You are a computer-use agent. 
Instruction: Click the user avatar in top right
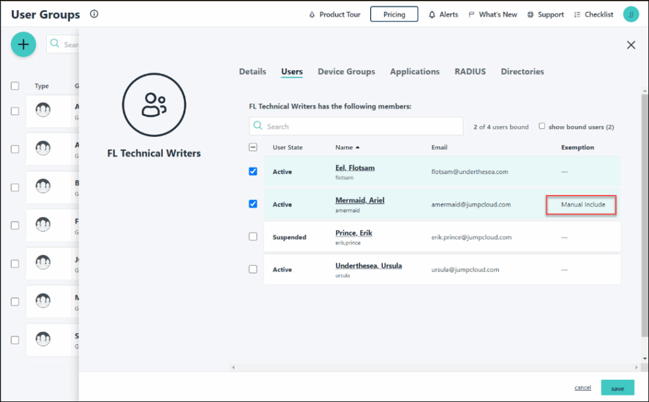[x=631, y=15]
